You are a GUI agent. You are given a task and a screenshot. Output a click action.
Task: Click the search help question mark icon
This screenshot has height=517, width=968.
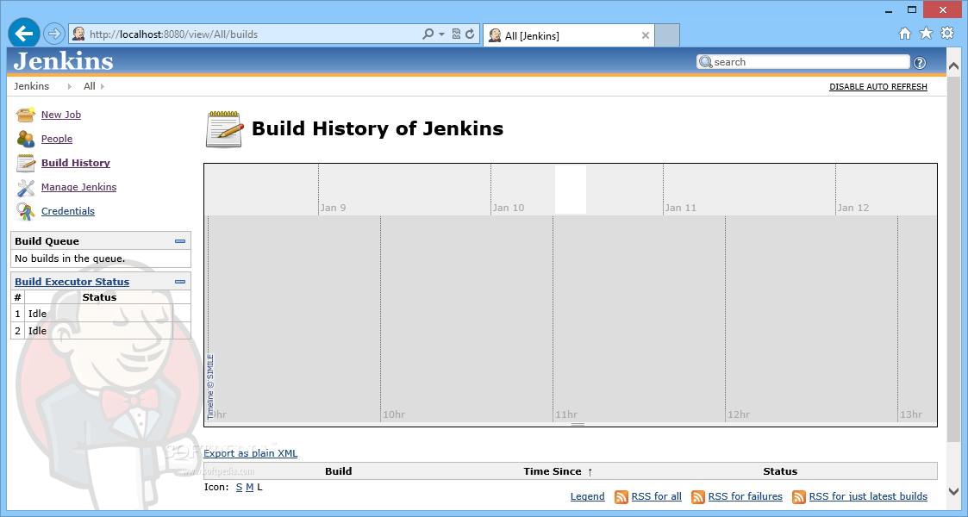[x=919, y=62]
